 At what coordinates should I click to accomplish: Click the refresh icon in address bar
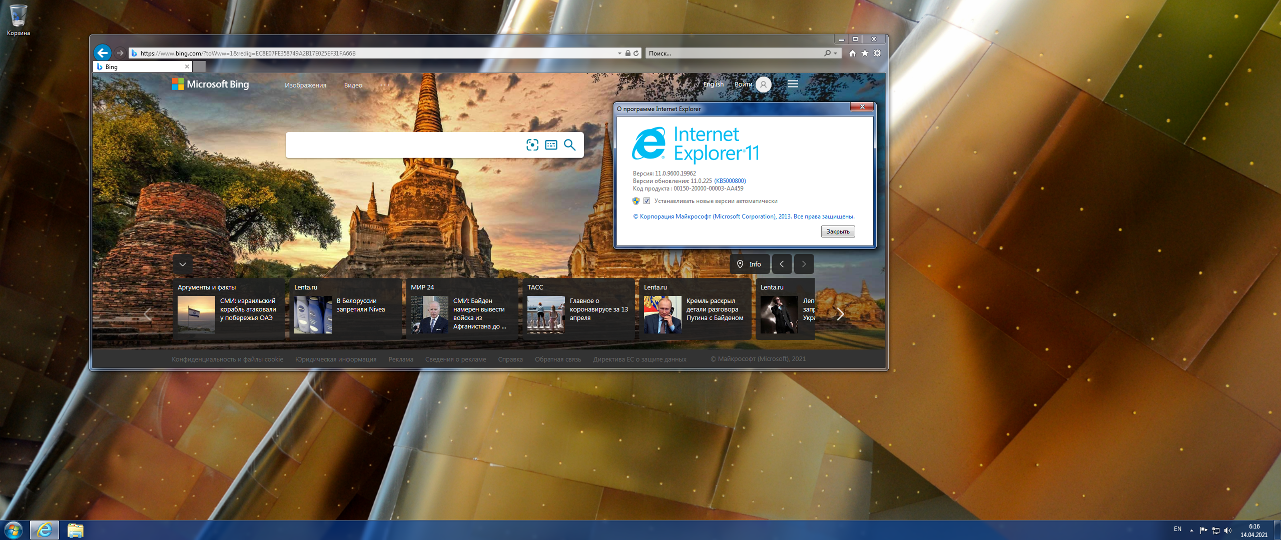[x=636, y=53]
